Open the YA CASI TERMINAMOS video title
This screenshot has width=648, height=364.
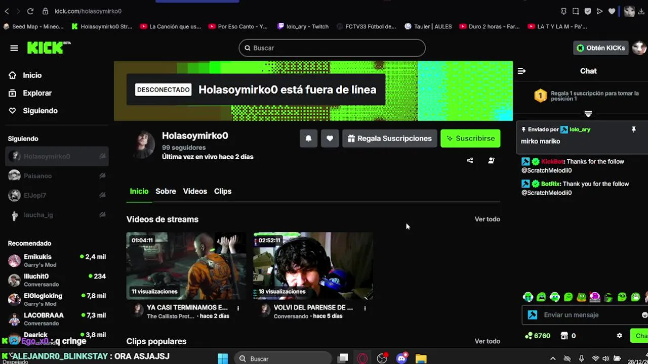pos(187,307)
